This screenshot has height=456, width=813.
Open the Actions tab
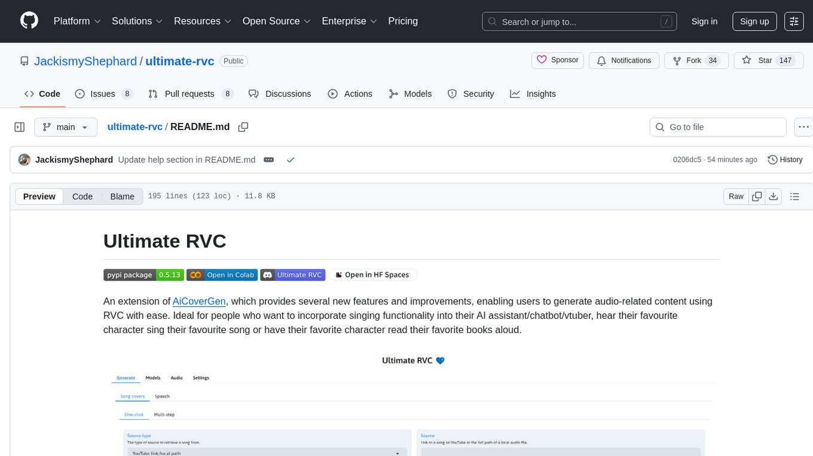click(350, 94)
